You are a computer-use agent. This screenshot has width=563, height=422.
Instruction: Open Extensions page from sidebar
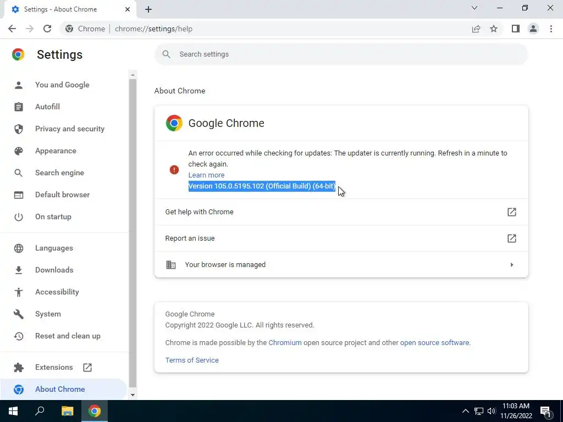54,367
